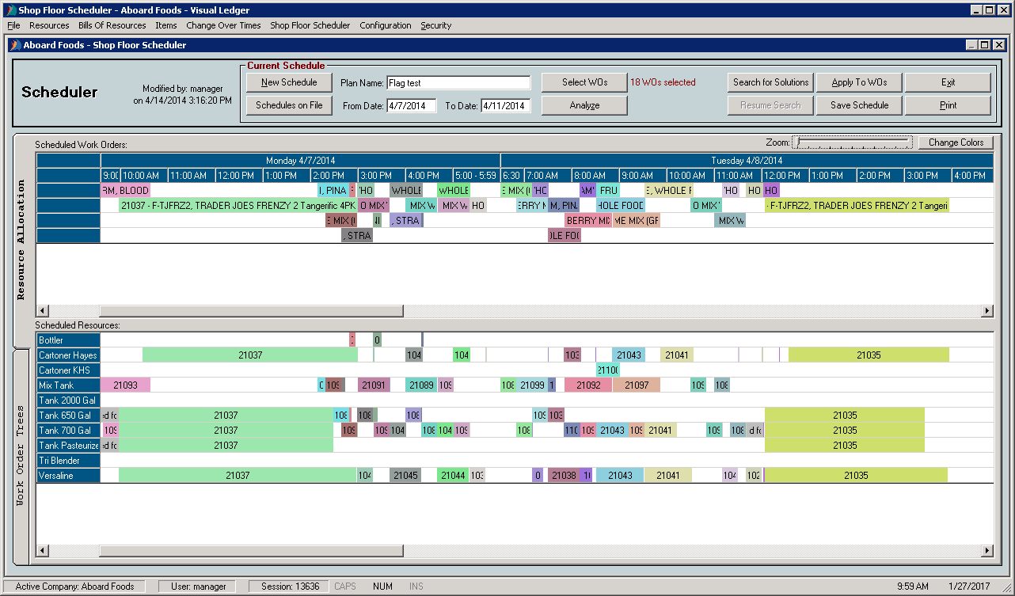Click the From Date field
The image size is (1015, 596).
click(411, 106)
